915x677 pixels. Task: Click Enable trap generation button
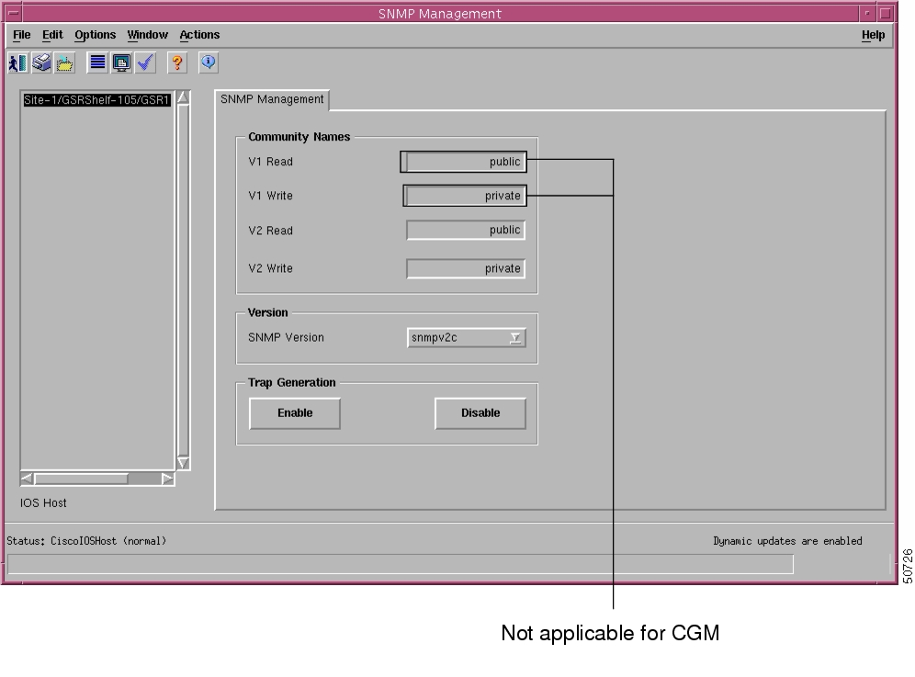point(295,413)
